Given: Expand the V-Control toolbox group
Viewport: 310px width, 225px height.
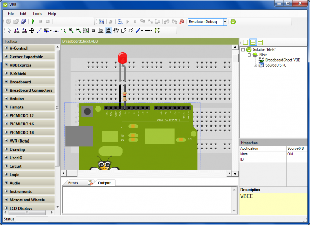Looking at the screenshot, I should 6,48.
